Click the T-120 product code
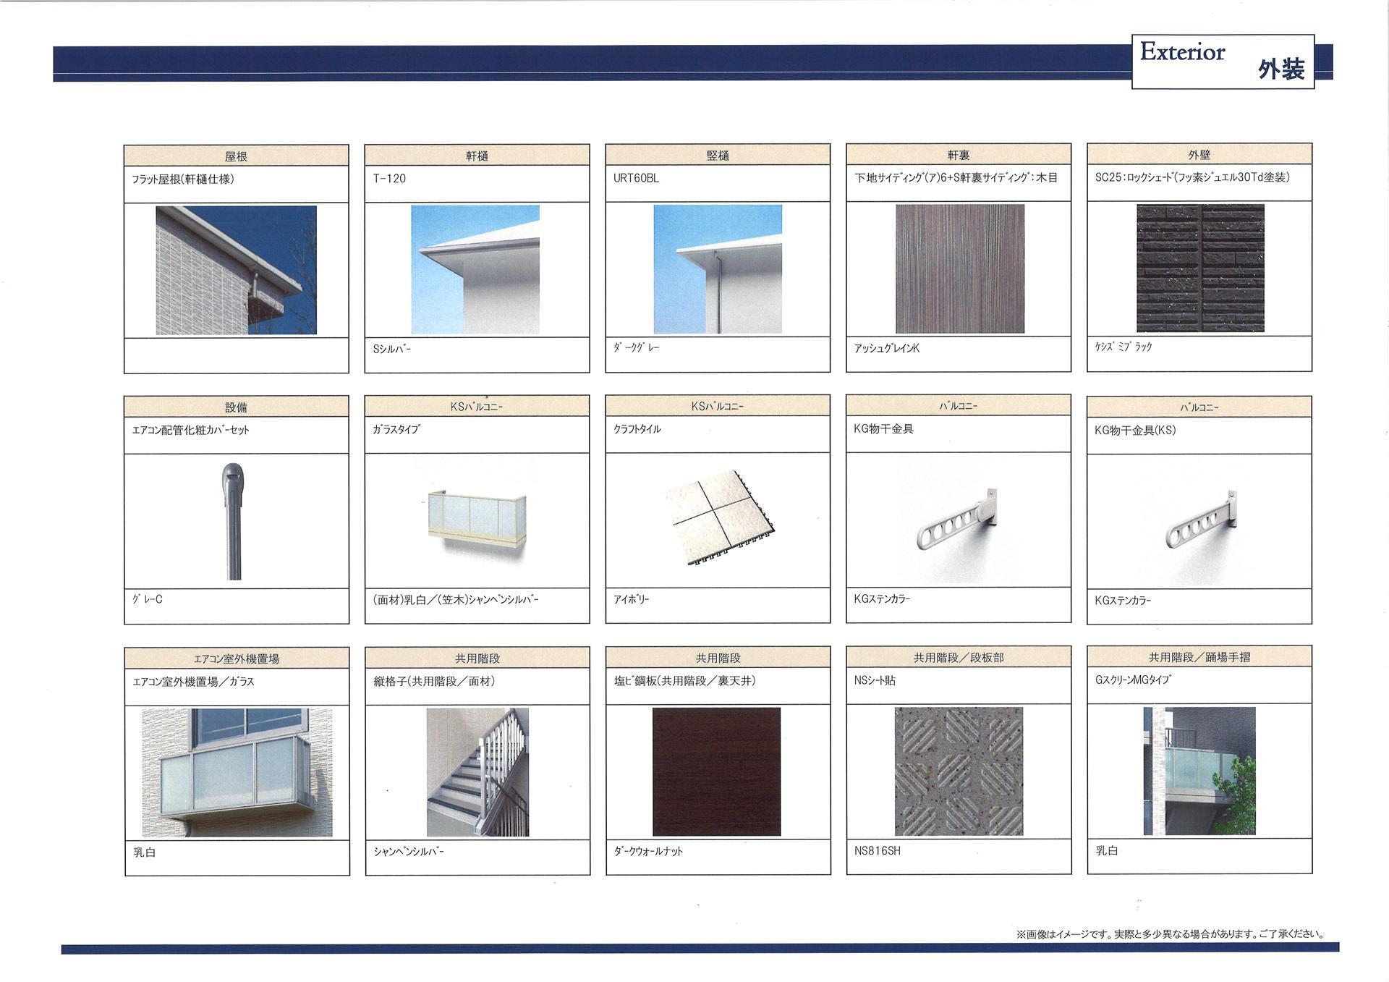The image size is (1389, 982). pyautogui.click(x=389, y=178)
